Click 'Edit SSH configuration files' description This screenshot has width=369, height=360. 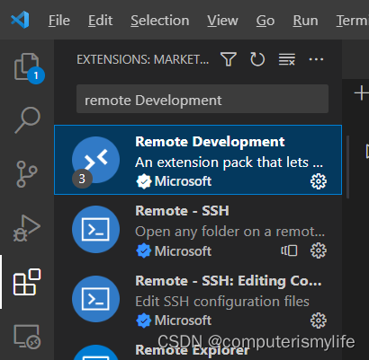(222, 301)
